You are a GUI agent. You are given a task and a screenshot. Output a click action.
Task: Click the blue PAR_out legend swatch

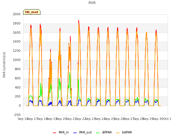(x=75, y=133)
